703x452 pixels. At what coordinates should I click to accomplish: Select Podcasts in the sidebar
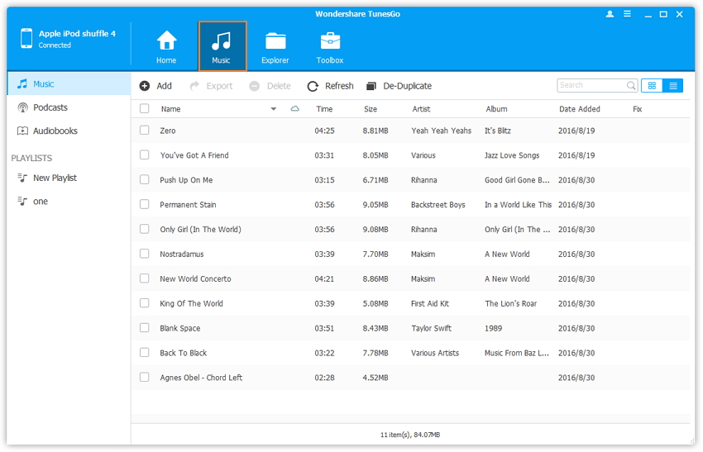pyautogui.click(x=50, y=107)
